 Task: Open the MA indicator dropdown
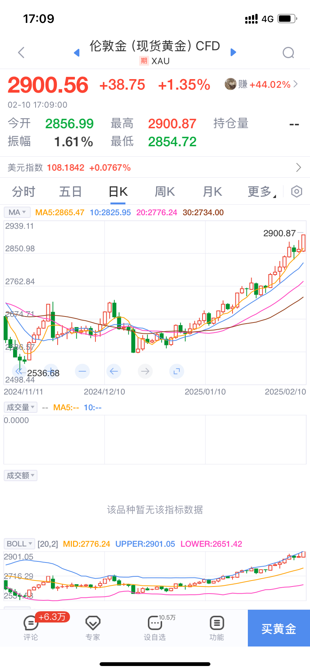click(x=17, y=212)
